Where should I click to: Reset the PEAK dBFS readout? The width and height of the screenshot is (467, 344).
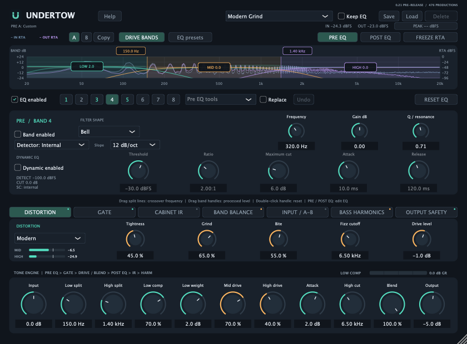point(426,26)
